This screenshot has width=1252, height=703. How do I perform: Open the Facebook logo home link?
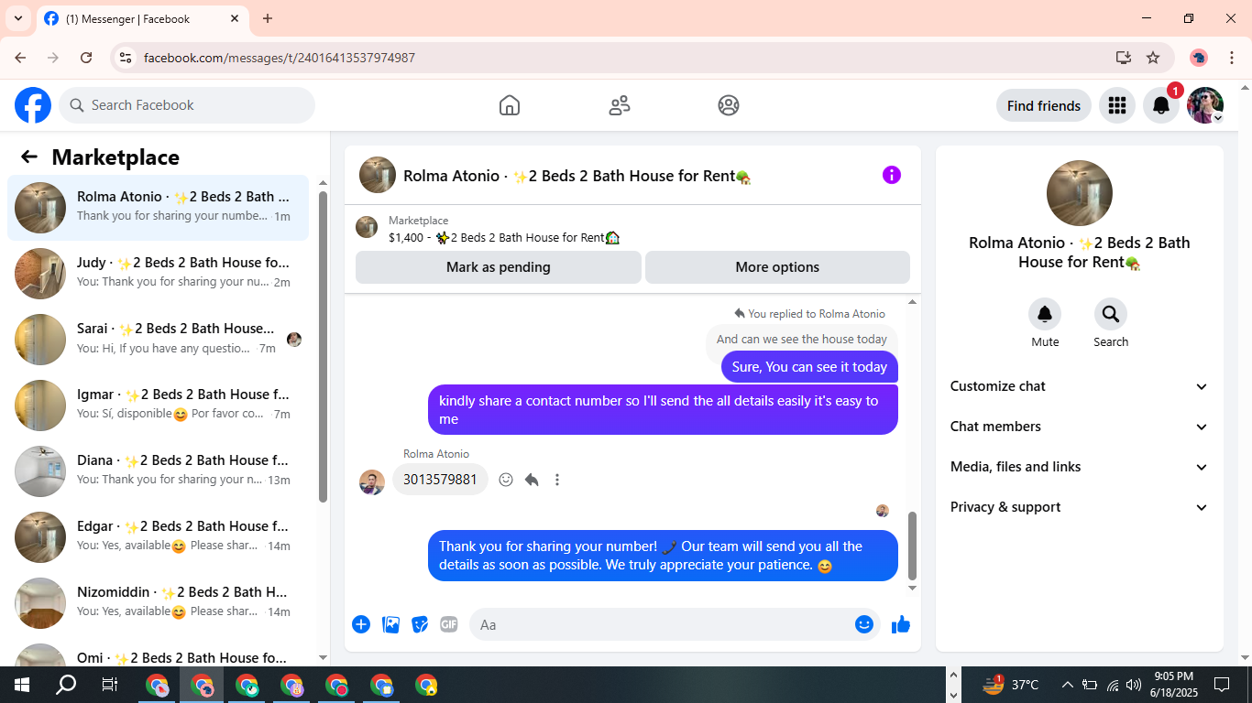click(x=33, y=105)
